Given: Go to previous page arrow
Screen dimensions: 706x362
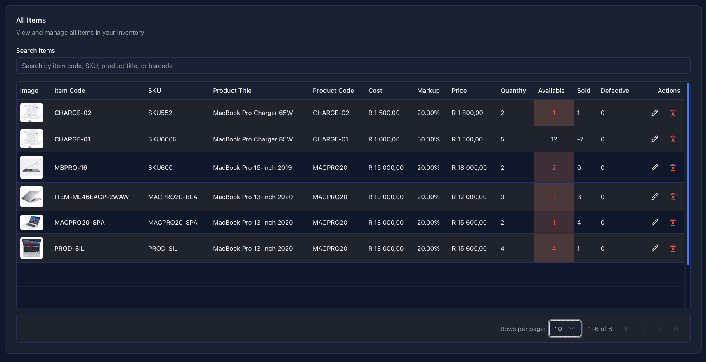Looking at the screenshot, I should pos(643,329).
